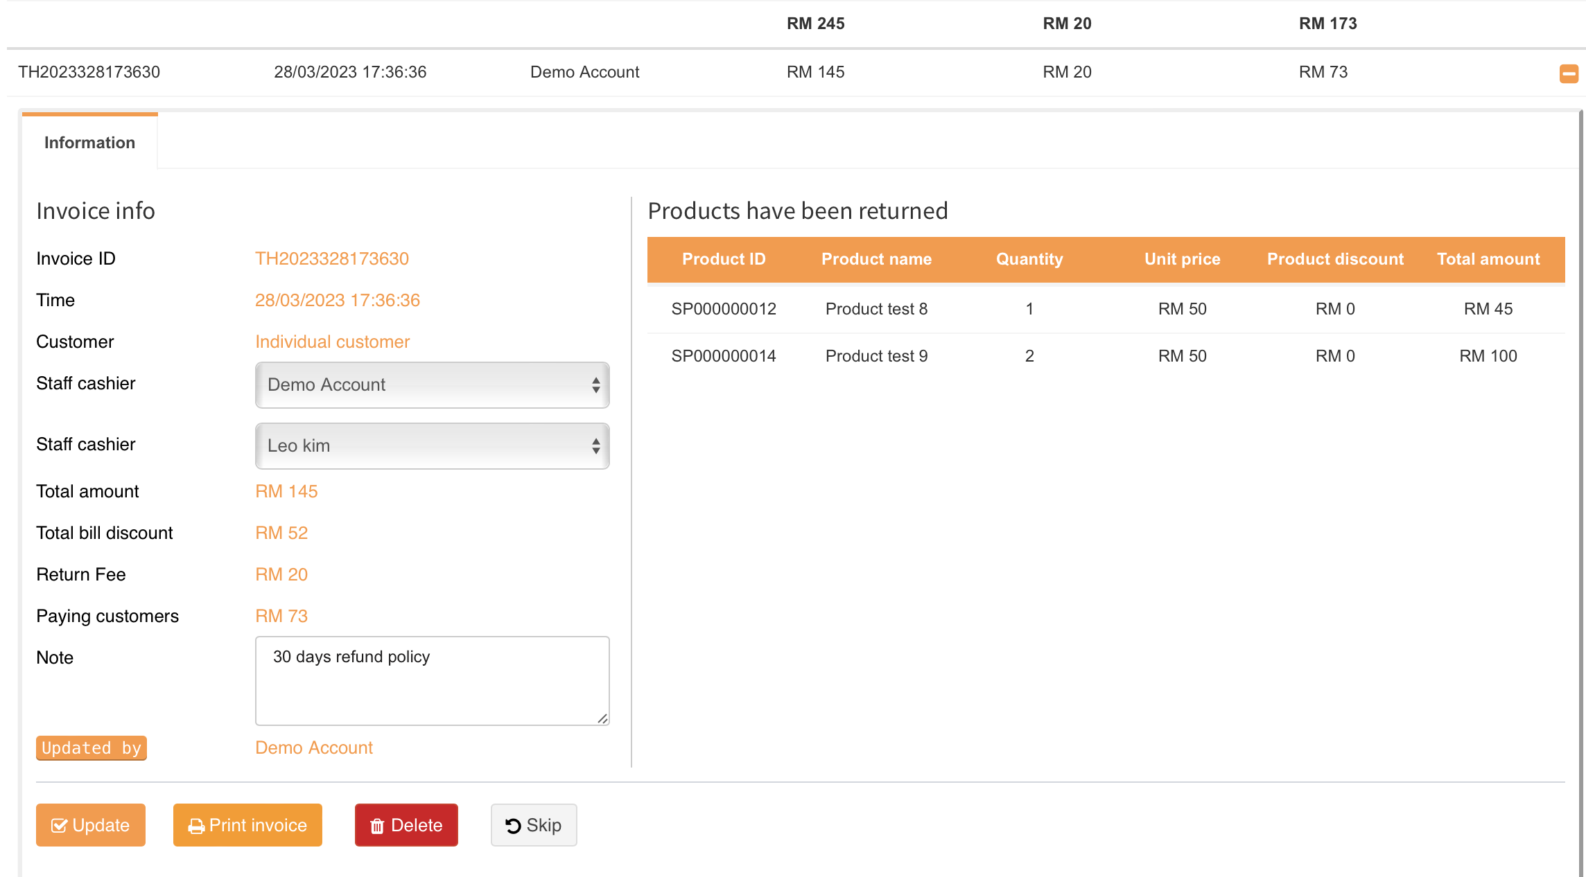Click the Product ID column header
Image resolution: width=1586 pixels, height=877 pixels.
(x=723, y=259)
